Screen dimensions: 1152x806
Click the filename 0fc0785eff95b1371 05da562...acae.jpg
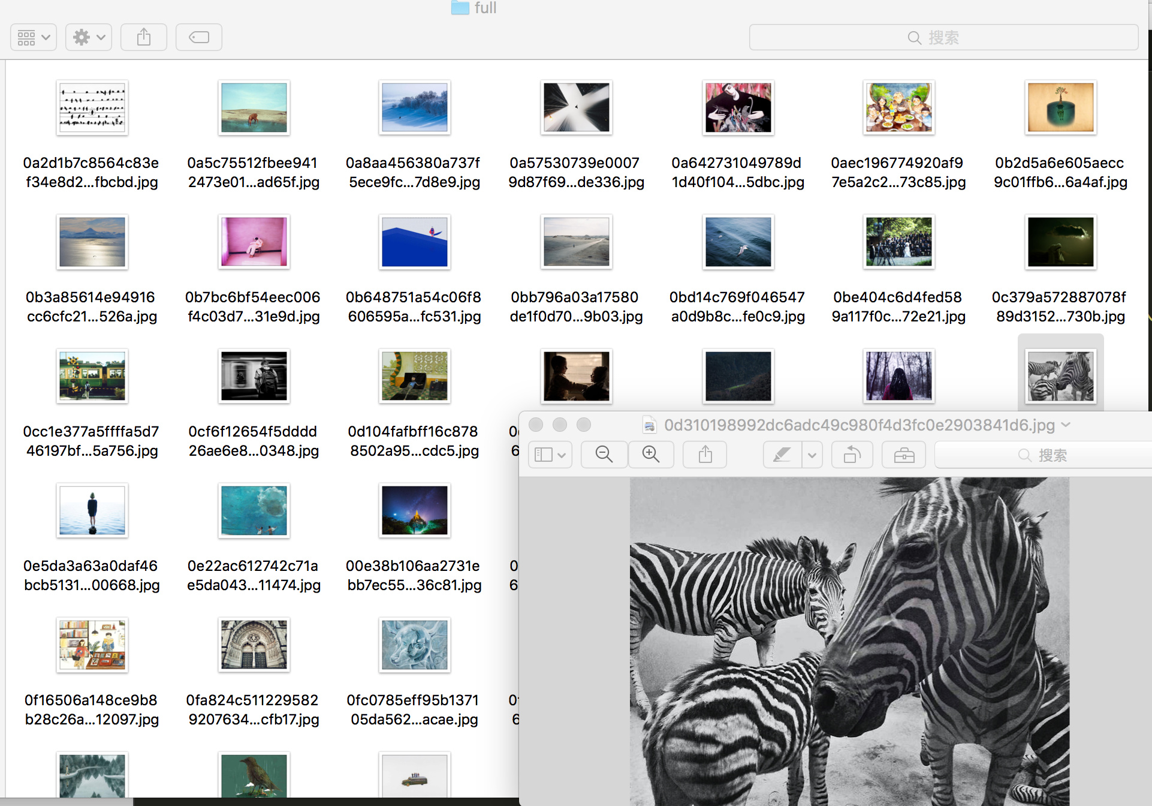click(414, 709)
